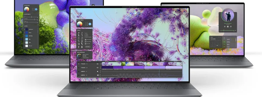Open AUDIO - 2 three-dot options menu
The image size is (262, 97).
pyautogui.click(x=100, y=75)
